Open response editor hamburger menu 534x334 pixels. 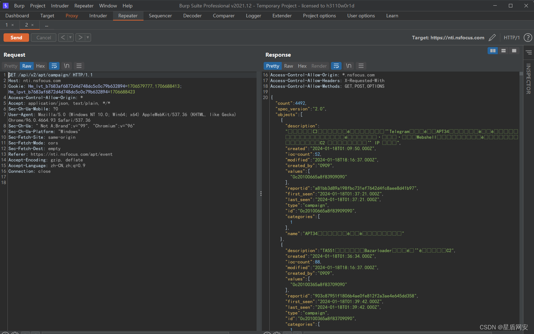point(361,66)
